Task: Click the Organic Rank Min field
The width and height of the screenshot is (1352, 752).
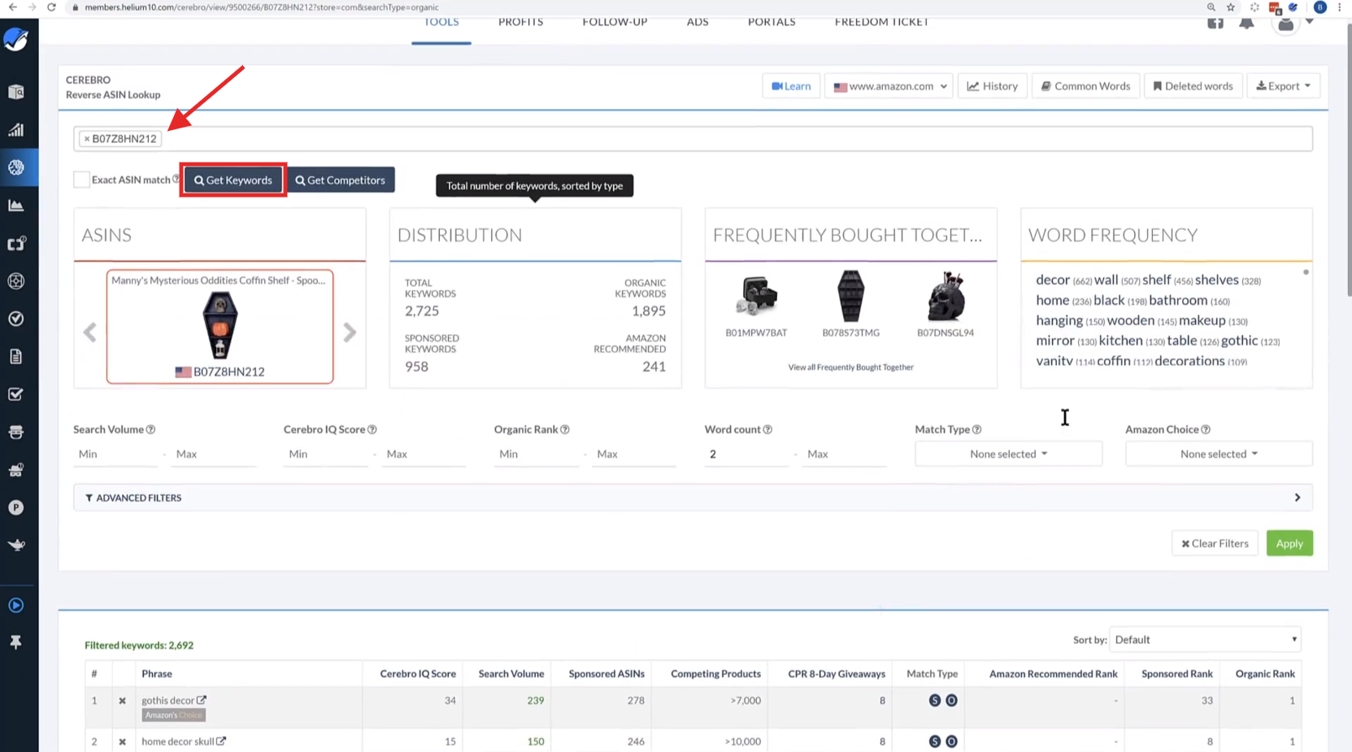Action: (x=537, y=454)
